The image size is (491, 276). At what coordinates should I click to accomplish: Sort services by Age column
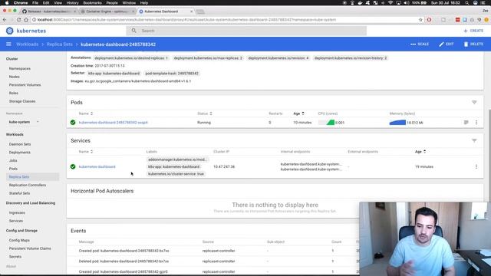tap(420, 152)
